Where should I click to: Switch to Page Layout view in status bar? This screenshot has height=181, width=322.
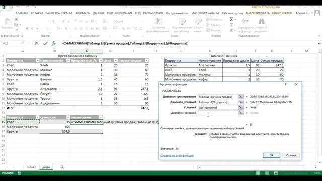pos(267,173)
